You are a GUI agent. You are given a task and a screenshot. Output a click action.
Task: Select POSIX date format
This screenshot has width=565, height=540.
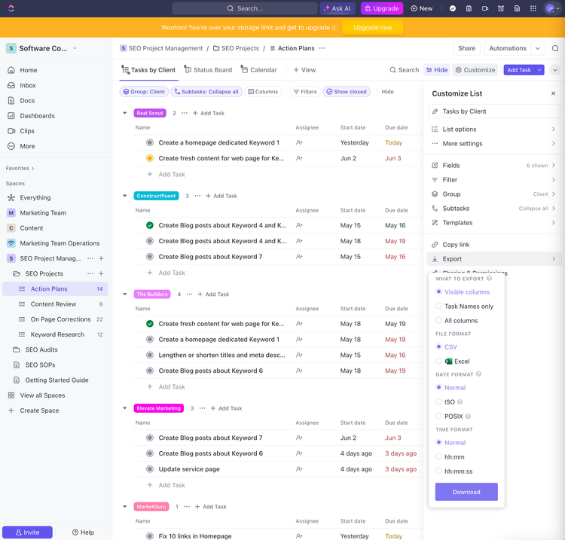click(x=449, y=416)
